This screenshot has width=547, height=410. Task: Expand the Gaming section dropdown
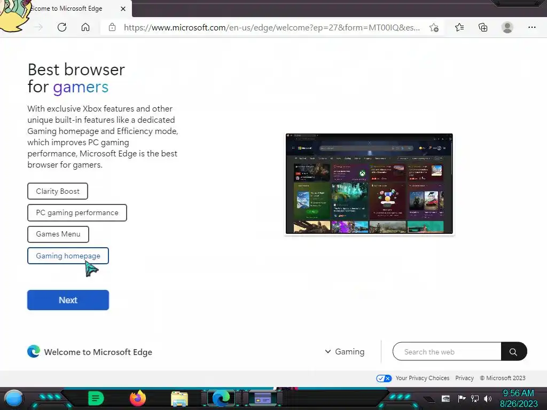pos(345,352)
